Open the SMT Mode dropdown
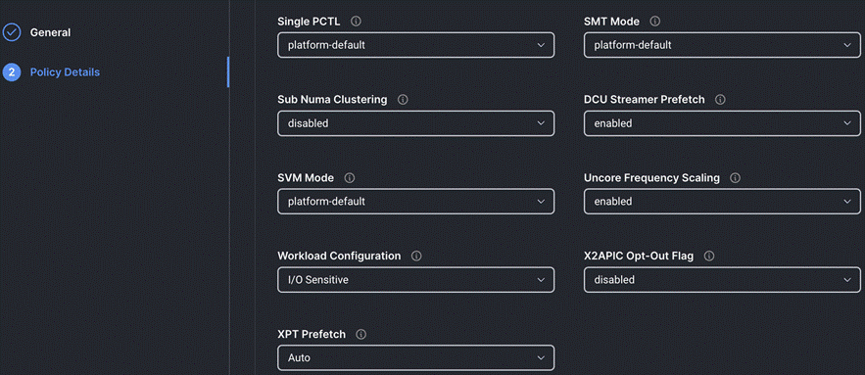Viewport: 865px width, 375px height. tap(722, 45)
